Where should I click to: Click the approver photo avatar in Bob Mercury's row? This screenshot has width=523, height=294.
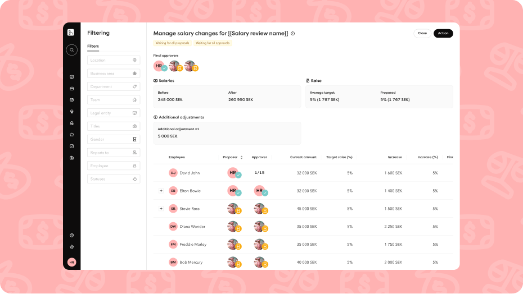pos(260,263)
